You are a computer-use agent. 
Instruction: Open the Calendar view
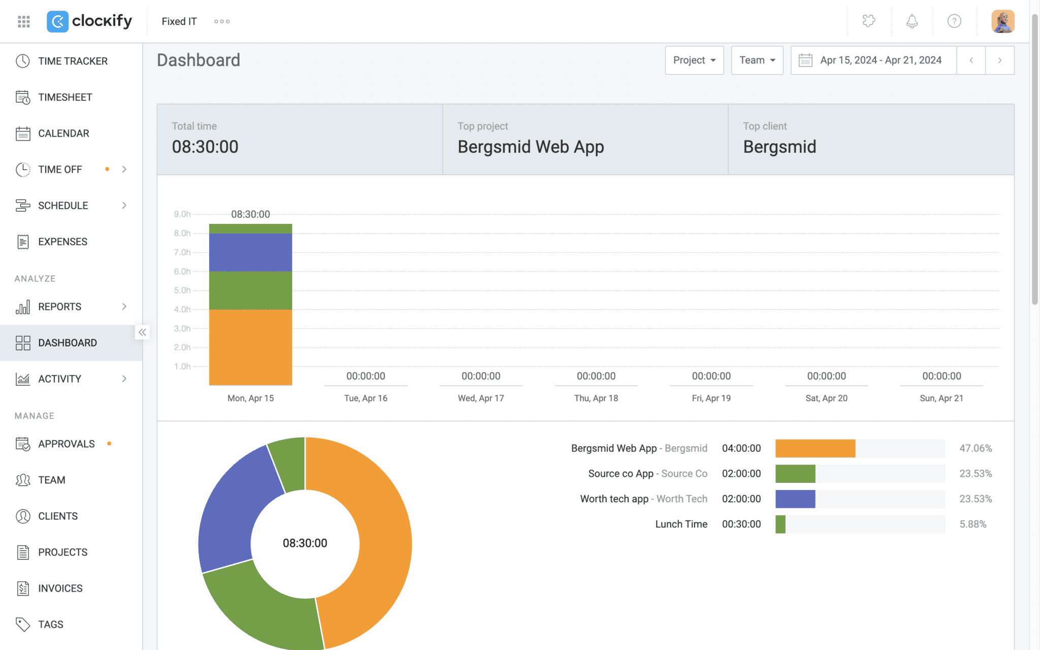pos(63,133)
